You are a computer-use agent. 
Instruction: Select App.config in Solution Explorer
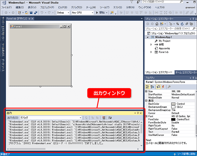coord(164,48)
